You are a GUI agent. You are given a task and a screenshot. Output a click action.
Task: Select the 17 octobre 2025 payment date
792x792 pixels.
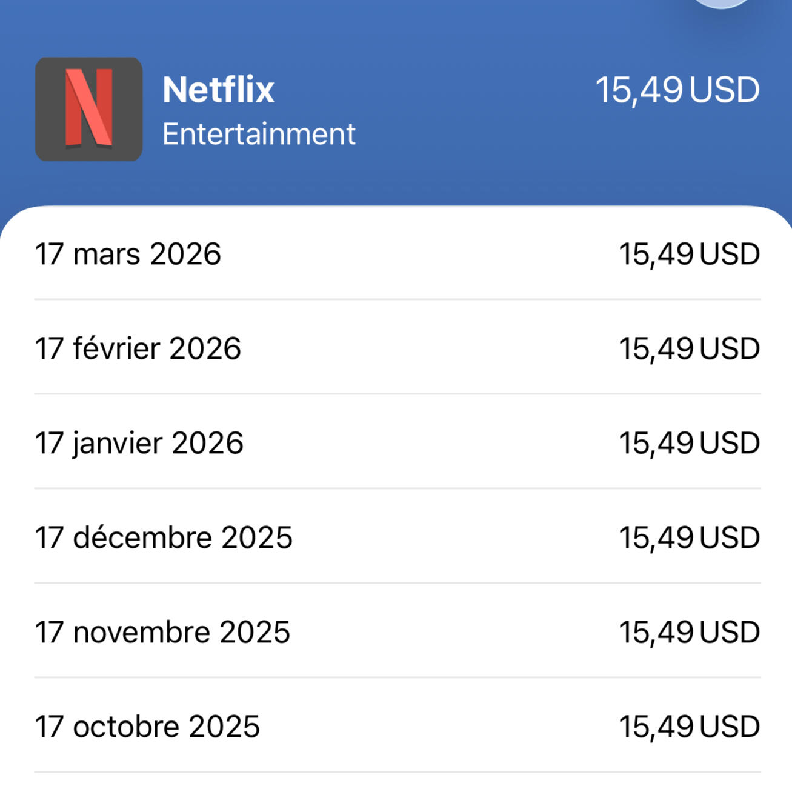[x=147, y=727]
